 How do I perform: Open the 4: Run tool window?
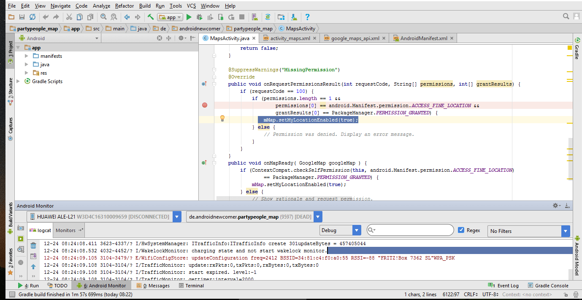(28, 286)
